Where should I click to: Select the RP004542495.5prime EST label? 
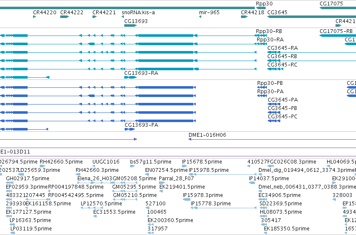pos(76,196)
